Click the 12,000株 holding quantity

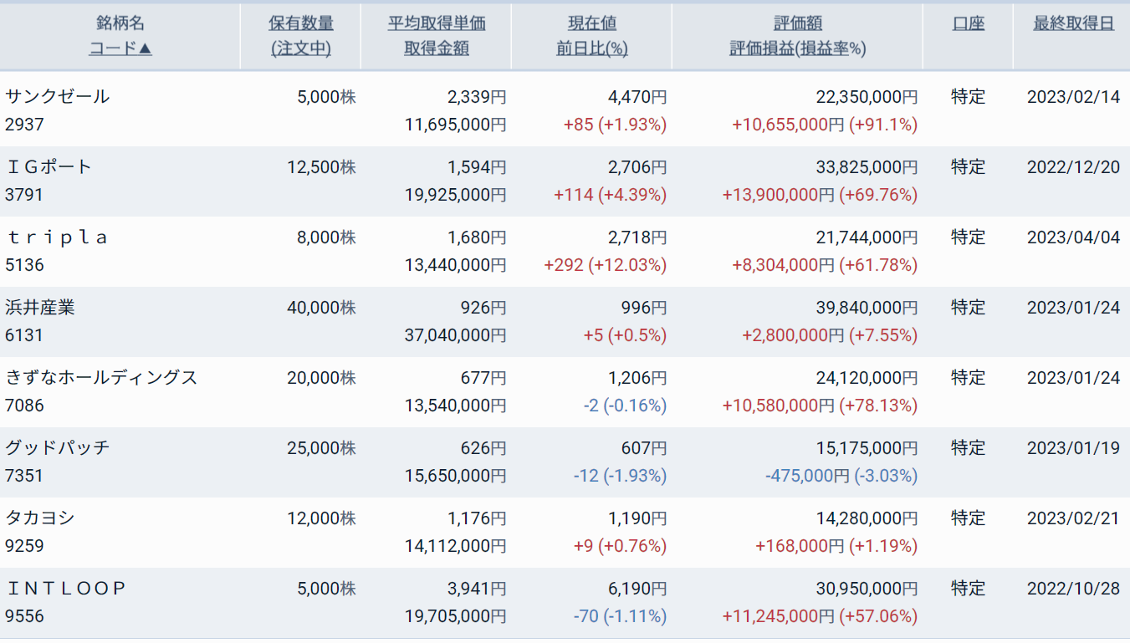click(321, 518)
